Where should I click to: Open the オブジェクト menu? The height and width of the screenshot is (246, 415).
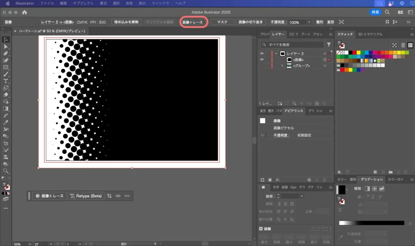tap(83, 3)
